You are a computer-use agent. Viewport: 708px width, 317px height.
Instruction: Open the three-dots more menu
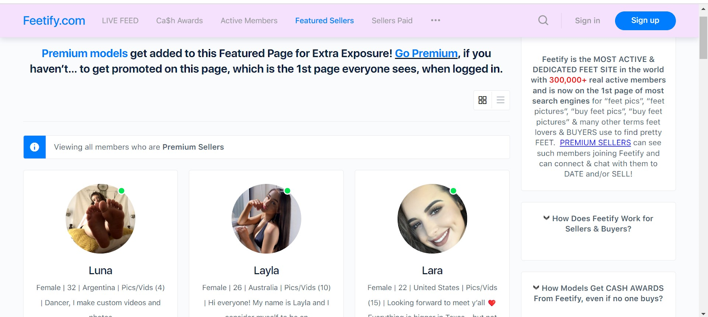(435, 20)
